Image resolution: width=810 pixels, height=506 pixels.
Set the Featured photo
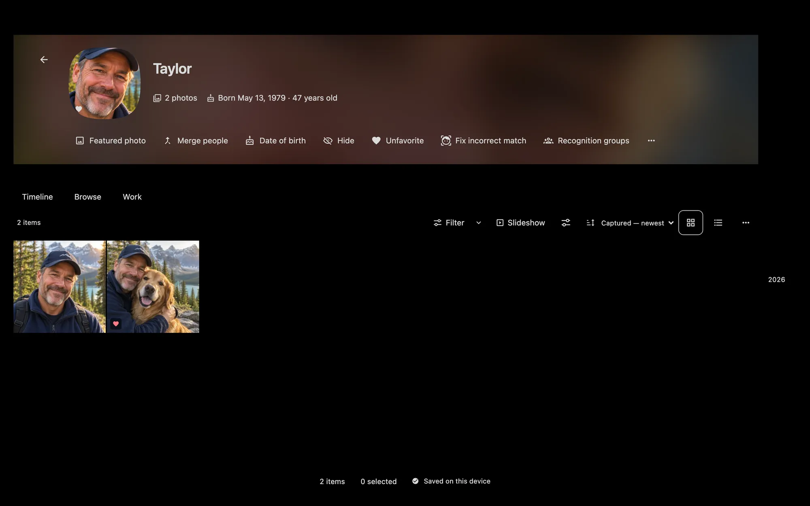111,140
